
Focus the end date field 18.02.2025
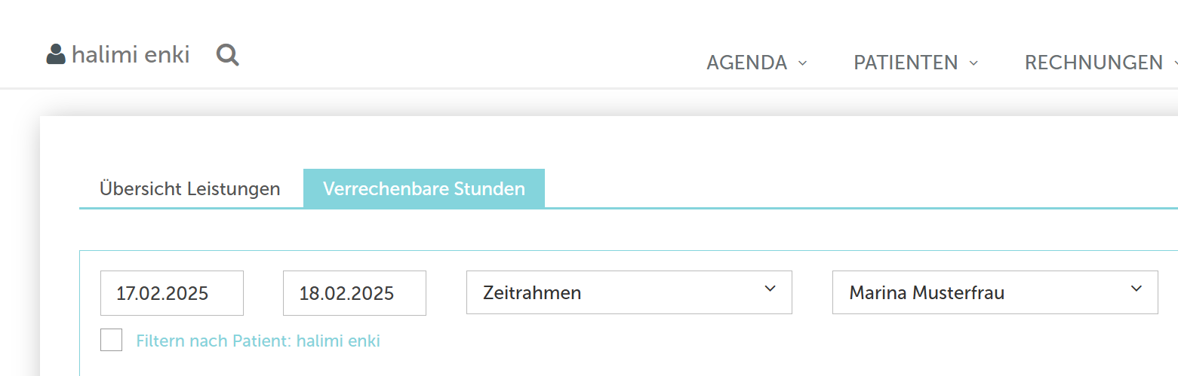tap(355, 293)
